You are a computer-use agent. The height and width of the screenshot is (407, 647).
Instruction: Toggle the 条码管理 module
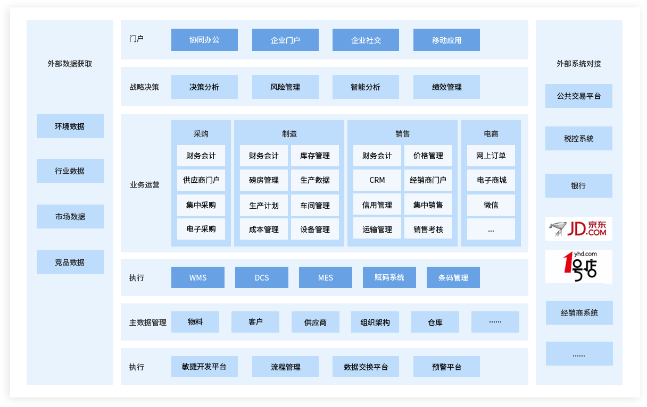(x=453, y=277)
